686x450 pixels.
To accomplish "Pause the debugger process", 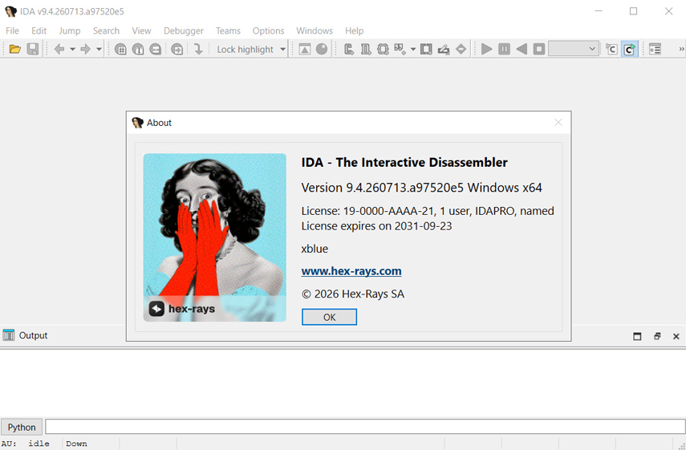I will click(504, 49).
